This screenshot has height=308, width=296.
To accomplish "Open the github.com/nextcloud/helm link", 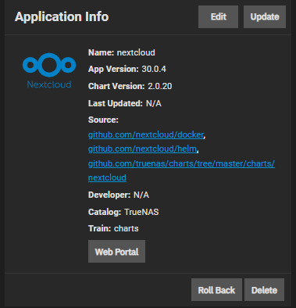I will click(x=142, y=149).
